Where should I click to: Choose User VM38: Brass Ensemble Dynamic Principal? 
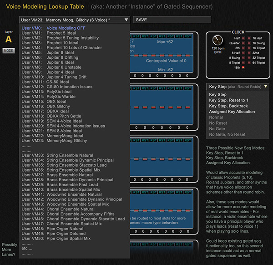(67, 180)
